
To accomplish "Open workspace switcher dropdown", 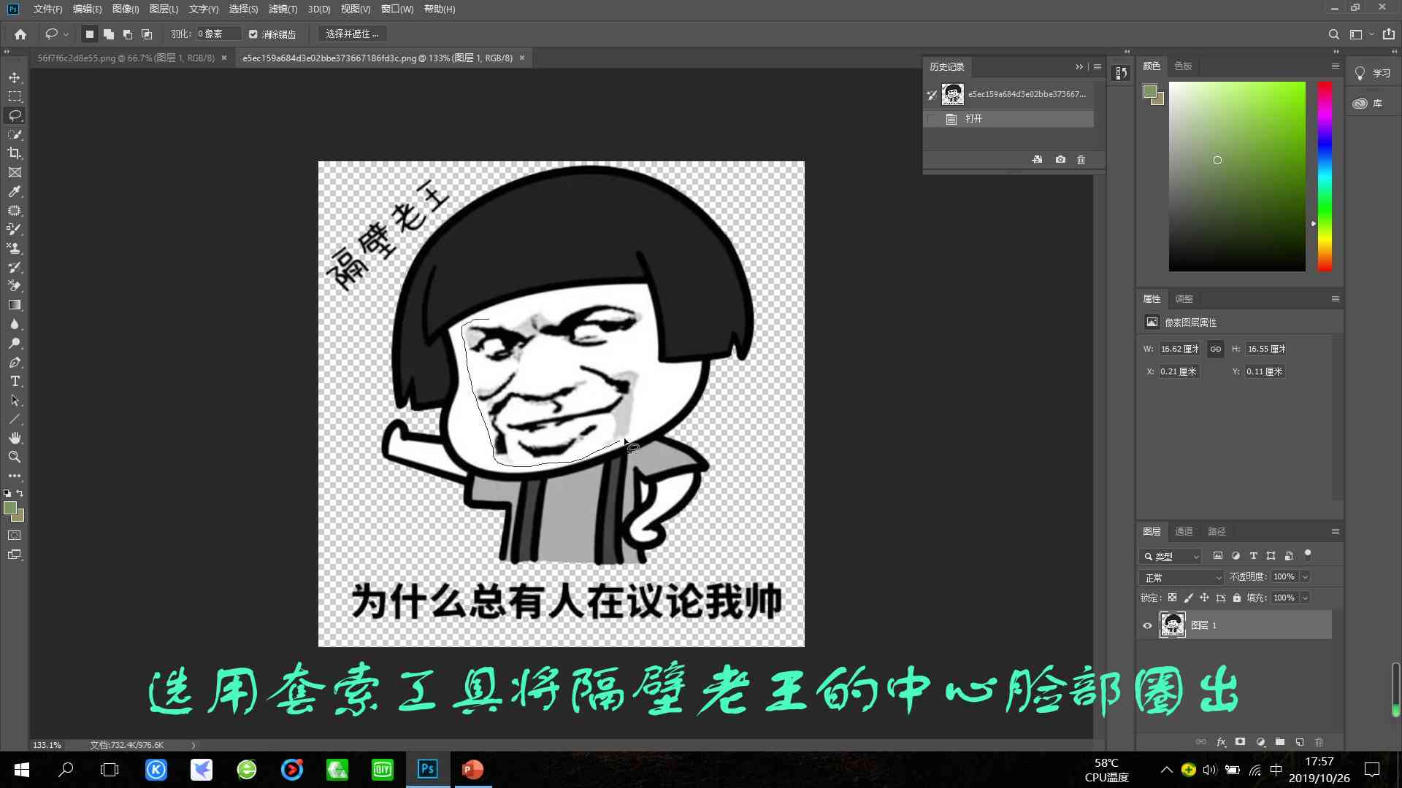I will [x=1360, y=34].
